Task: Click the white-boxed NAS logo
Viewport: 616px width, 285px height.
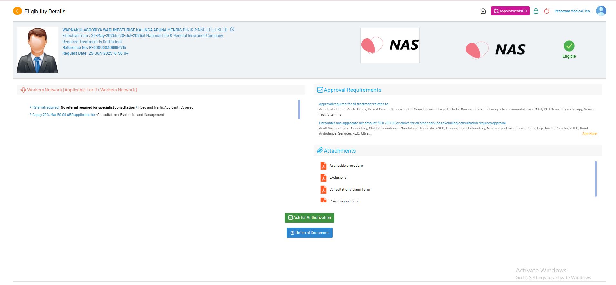Action: (390, 45)
